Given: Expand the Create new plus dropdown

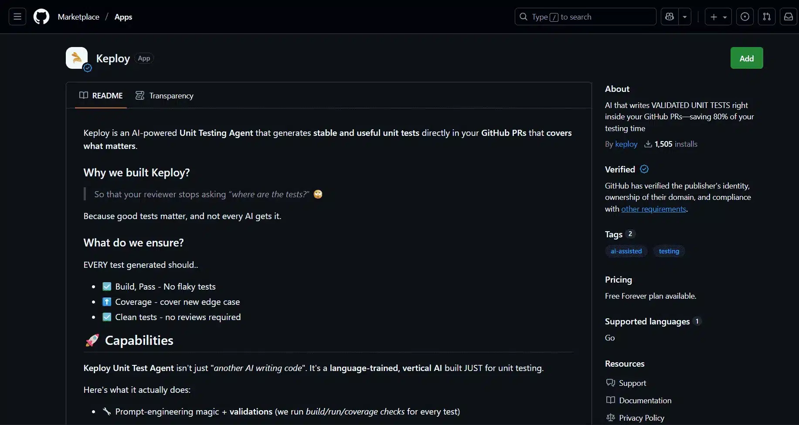Looking at the screenshot, I should tap(718, 17).
